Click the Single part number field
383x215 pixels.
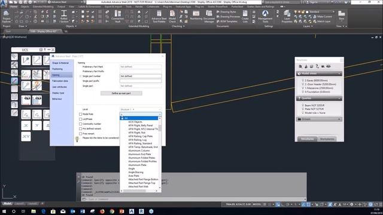[x=141, y=76]
